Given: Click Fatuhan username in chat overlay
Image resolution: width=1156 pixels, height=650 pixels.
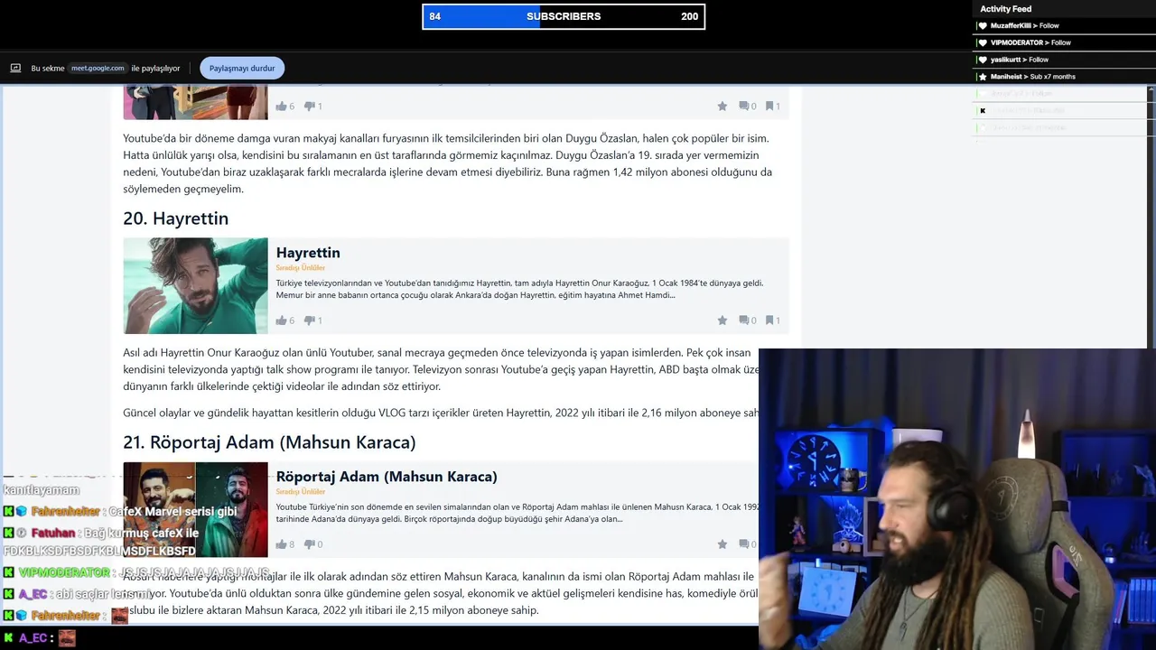Looking at the screenshot, I should (54, 534).
